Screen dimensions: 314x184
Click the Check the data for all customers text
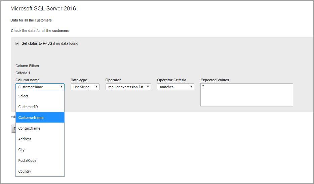coord(40,31)
